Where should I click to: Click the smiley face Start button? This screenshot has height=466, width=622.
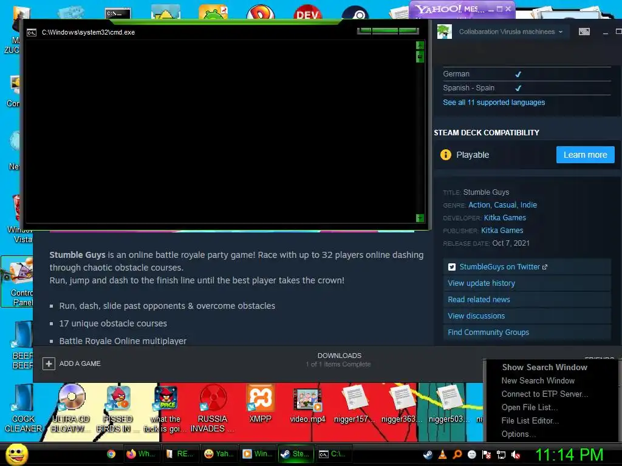point(16,454)
